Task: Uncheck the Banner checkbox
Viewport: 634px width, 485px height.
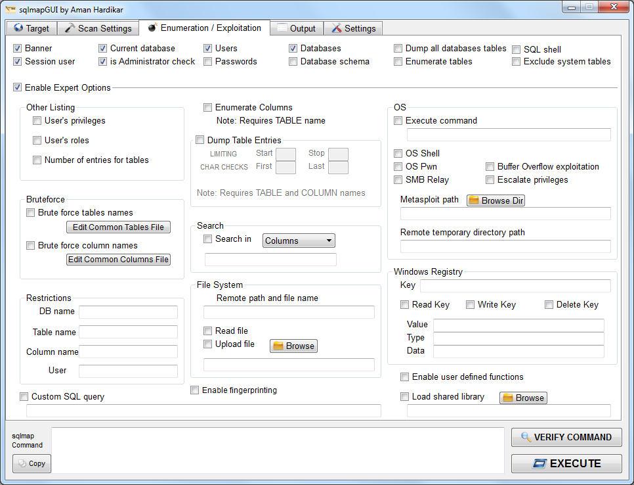Action: tap(17, 49)
